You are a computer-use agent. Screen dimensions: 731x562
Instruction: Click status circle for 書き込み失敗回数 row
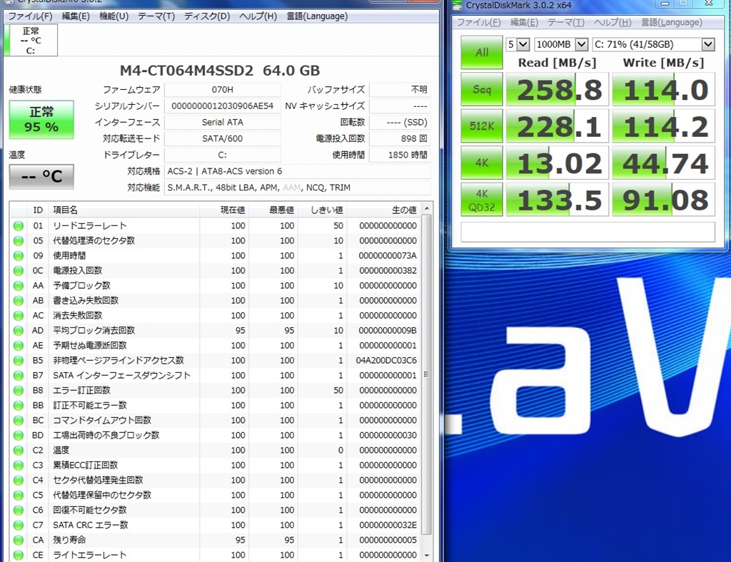[x=18, y=300]
